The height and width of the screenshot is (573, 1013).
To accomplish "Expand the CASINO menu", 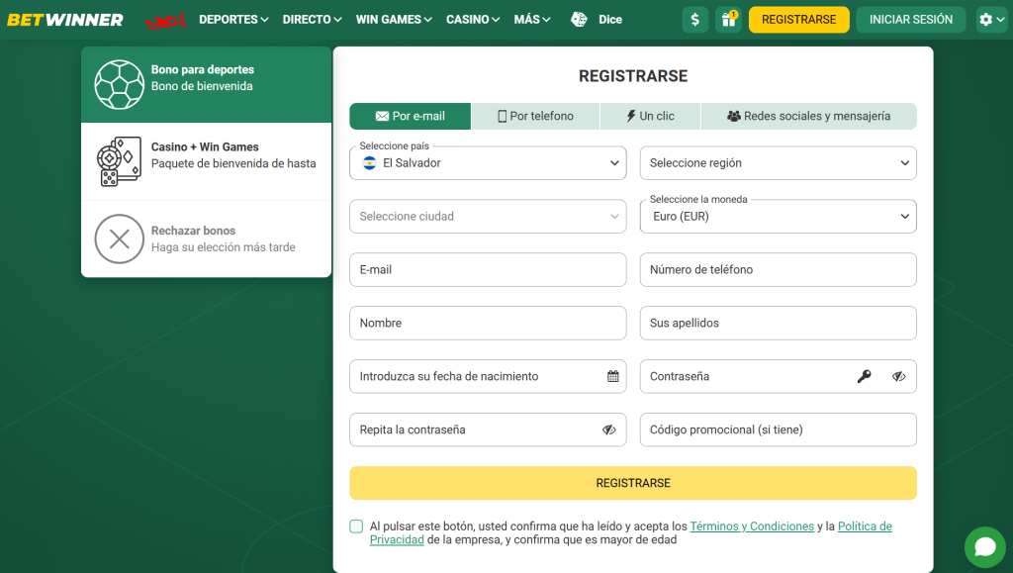I will [473, 20].
